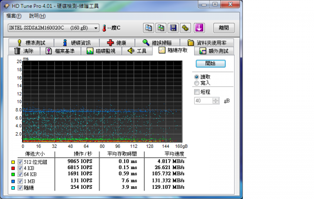Click the 4.817 MB/s speed value
Screen dimensions: 314x199
171,161
